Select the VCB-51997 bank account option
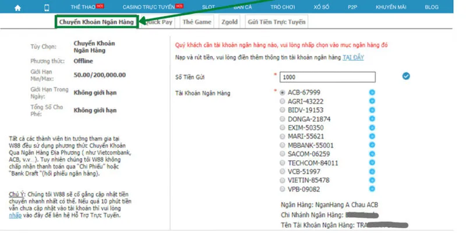This screenshot has height=233, width=466. click(x=283, y=172)
